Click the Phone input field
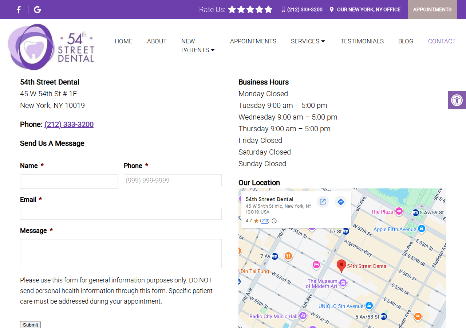The height and width of the screenshot is (328, 466). click(173, 180)
